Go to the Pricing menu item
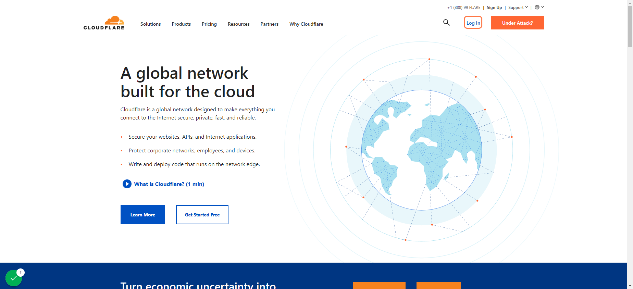The height and width of the screenshot is (289, 633). tap(209, 24)
